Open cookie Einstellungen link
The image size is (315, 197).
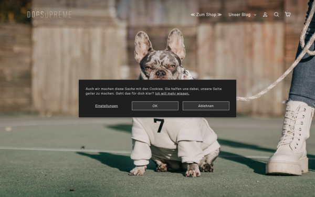click(107, 106)
